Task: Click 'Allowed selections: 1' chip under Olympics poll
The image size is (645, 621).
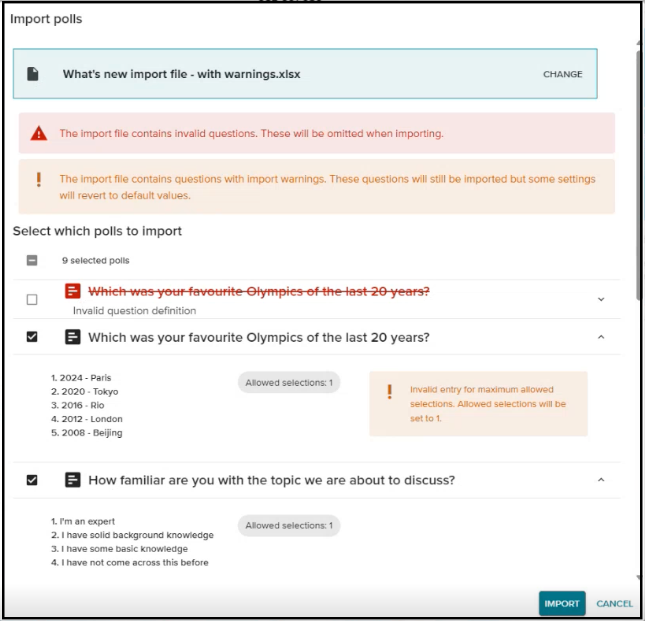Action: tap(289, 383)
